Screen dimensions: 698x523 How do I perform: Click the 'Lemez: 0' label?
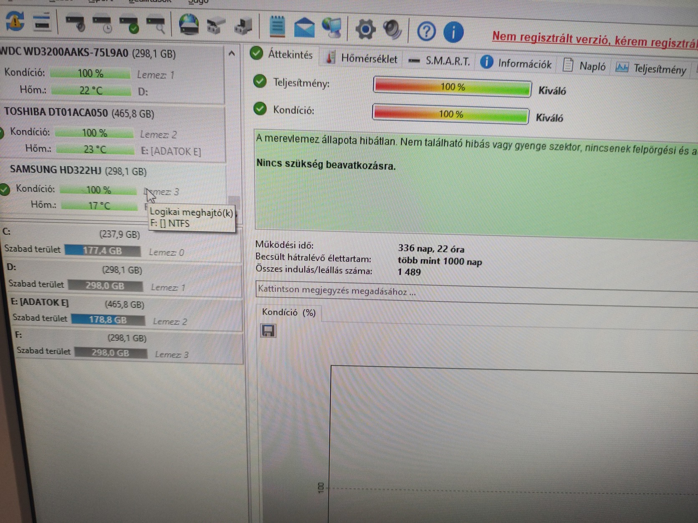(x=166, y=252)
